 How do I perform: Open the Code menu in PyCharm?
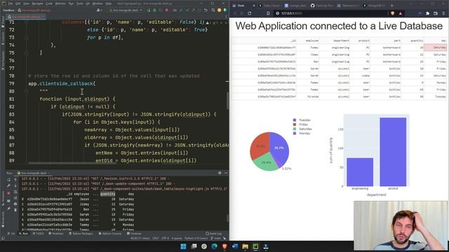point(49,3)
